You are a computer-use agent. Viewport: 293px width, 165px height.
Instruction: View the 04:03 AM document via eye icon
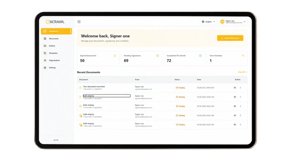[235, 97]
